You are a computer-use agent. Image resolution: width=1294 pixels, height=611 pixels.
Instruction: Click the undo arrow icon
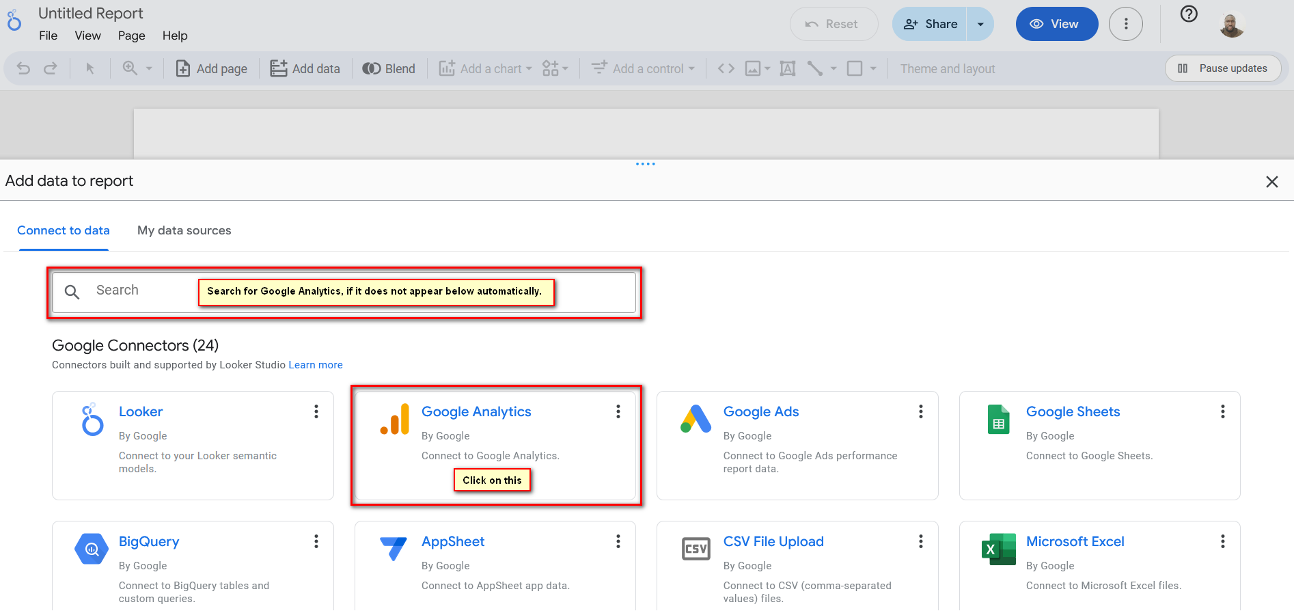coord(23,68)
